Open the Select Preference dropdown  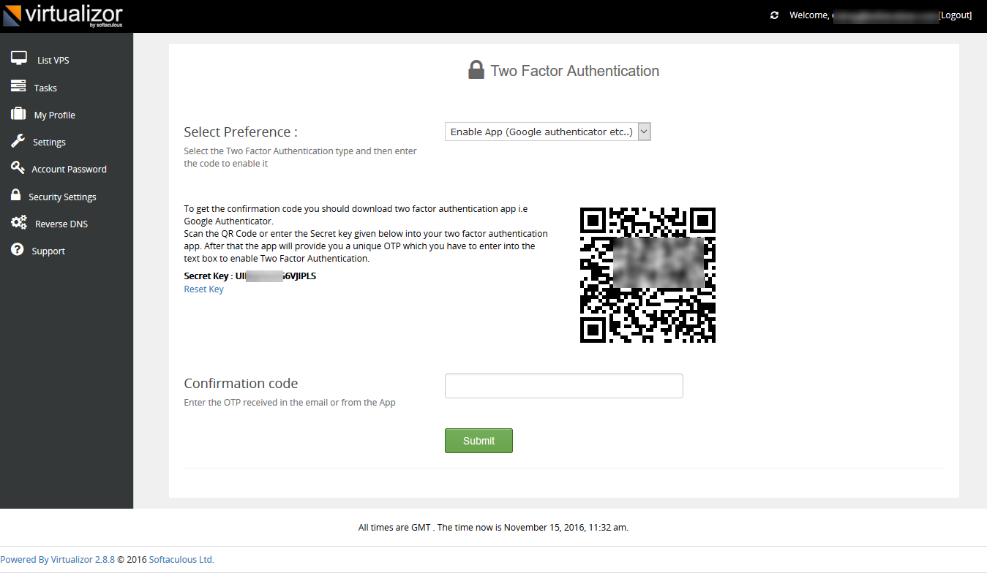coord(547,132)
